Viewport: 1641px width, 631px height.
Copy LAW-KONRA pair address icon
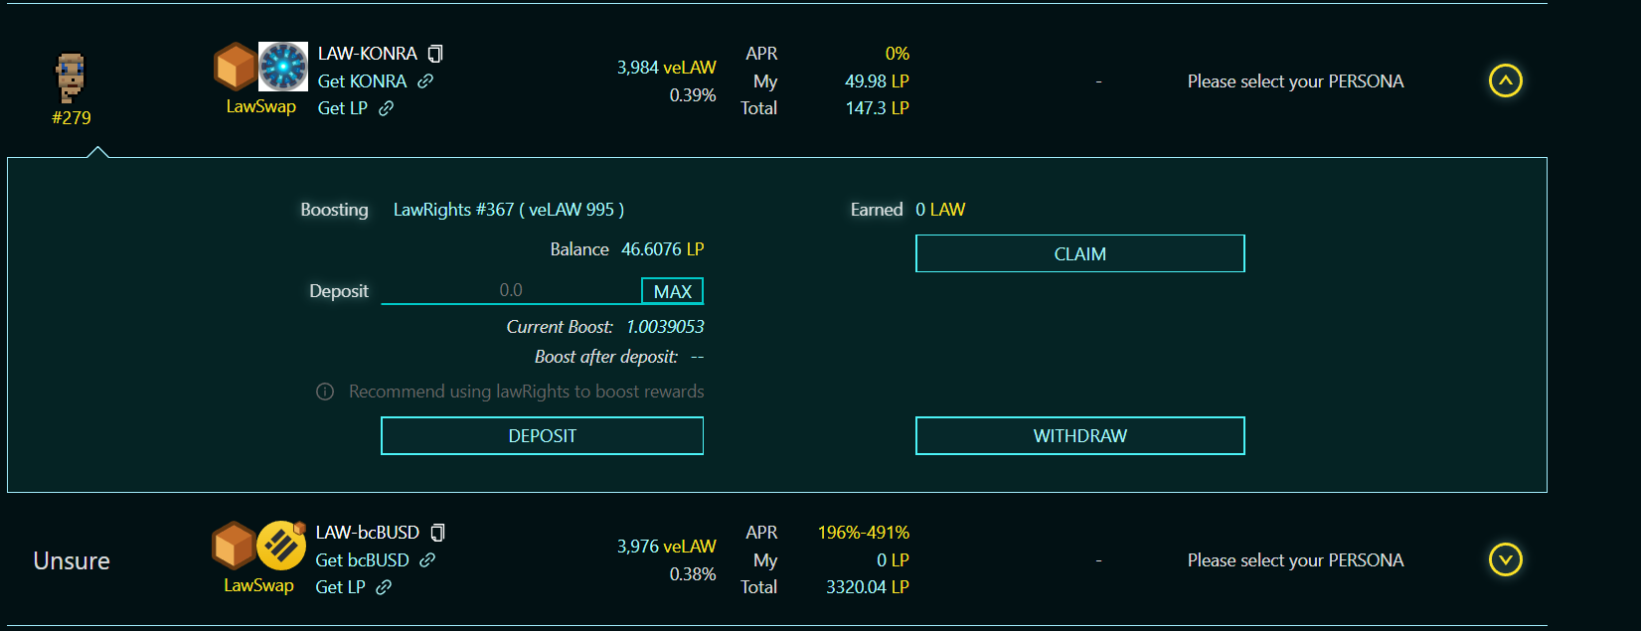pos(435,54)
